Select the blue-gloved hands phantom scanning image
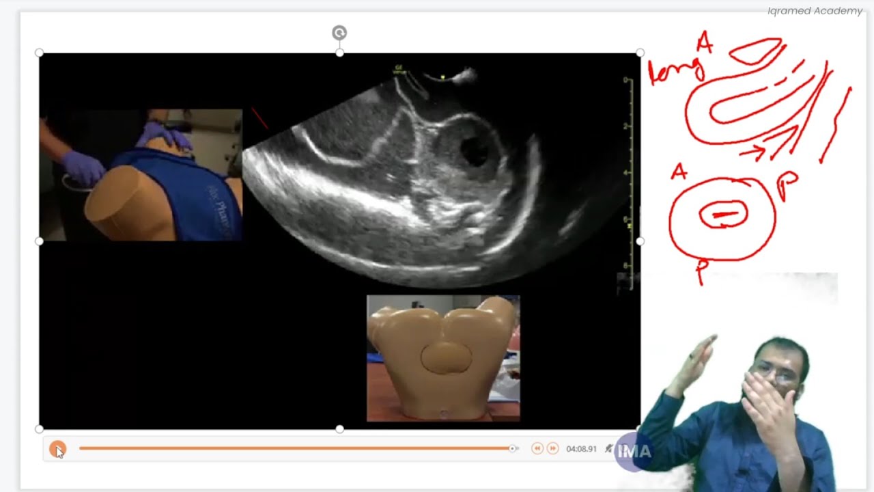This screenshot has height=492, width=874. click(141, 175)
